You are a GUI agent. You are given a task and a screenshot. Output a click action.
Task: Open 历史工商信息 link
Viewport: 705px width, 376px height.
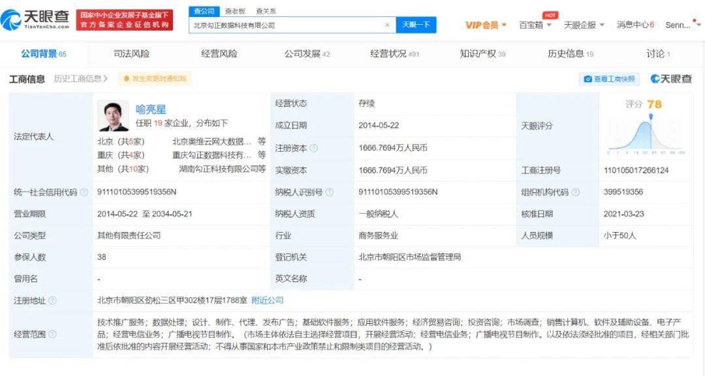click(81, 79)
